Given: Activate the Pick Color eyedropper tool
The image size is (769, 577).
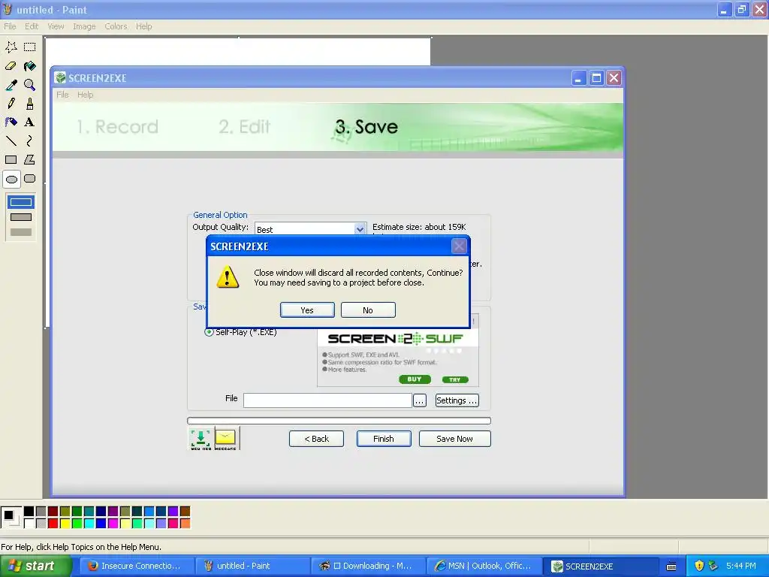Looking at the screenshot, I should pos(11,85).
